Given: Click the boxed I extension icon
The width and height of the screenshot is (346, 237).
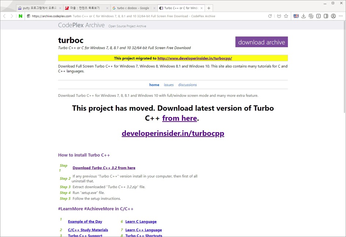Looking at the screenshot, I should 319,16.
